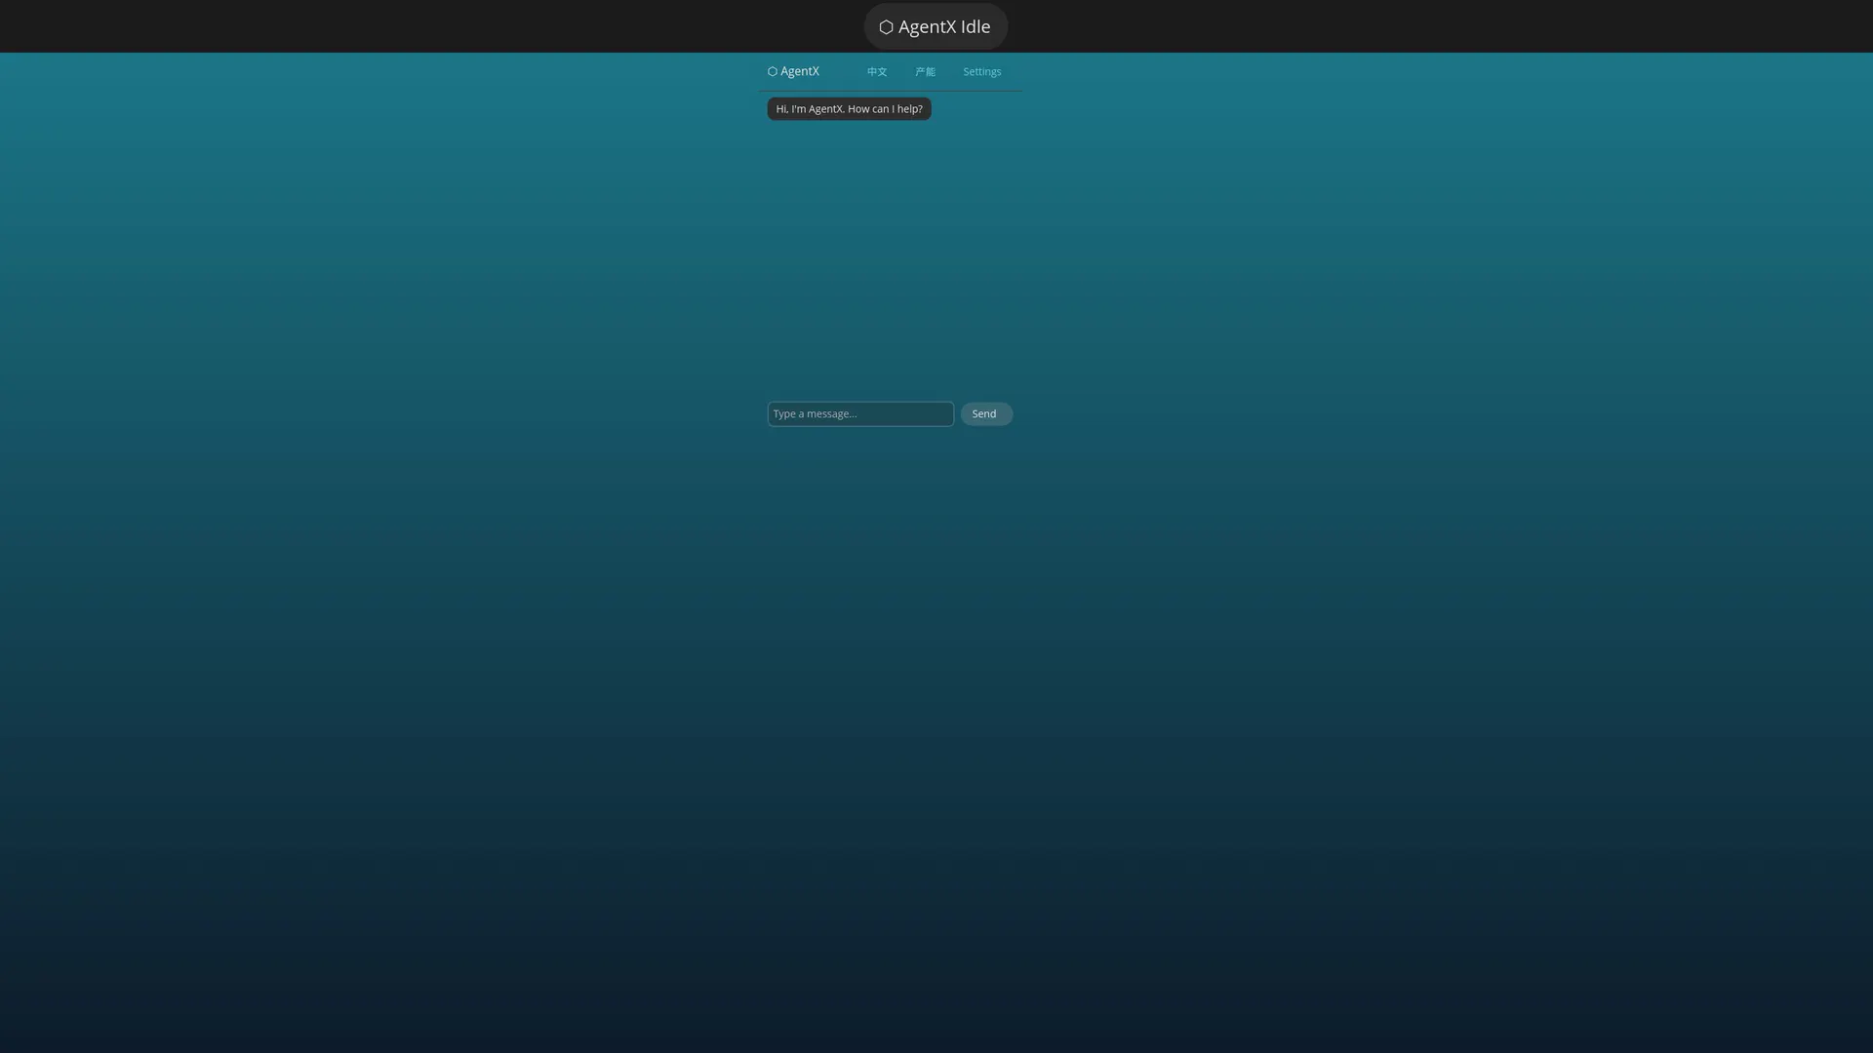
Task: Open the Settings link
Action: (x=981, y=72)
